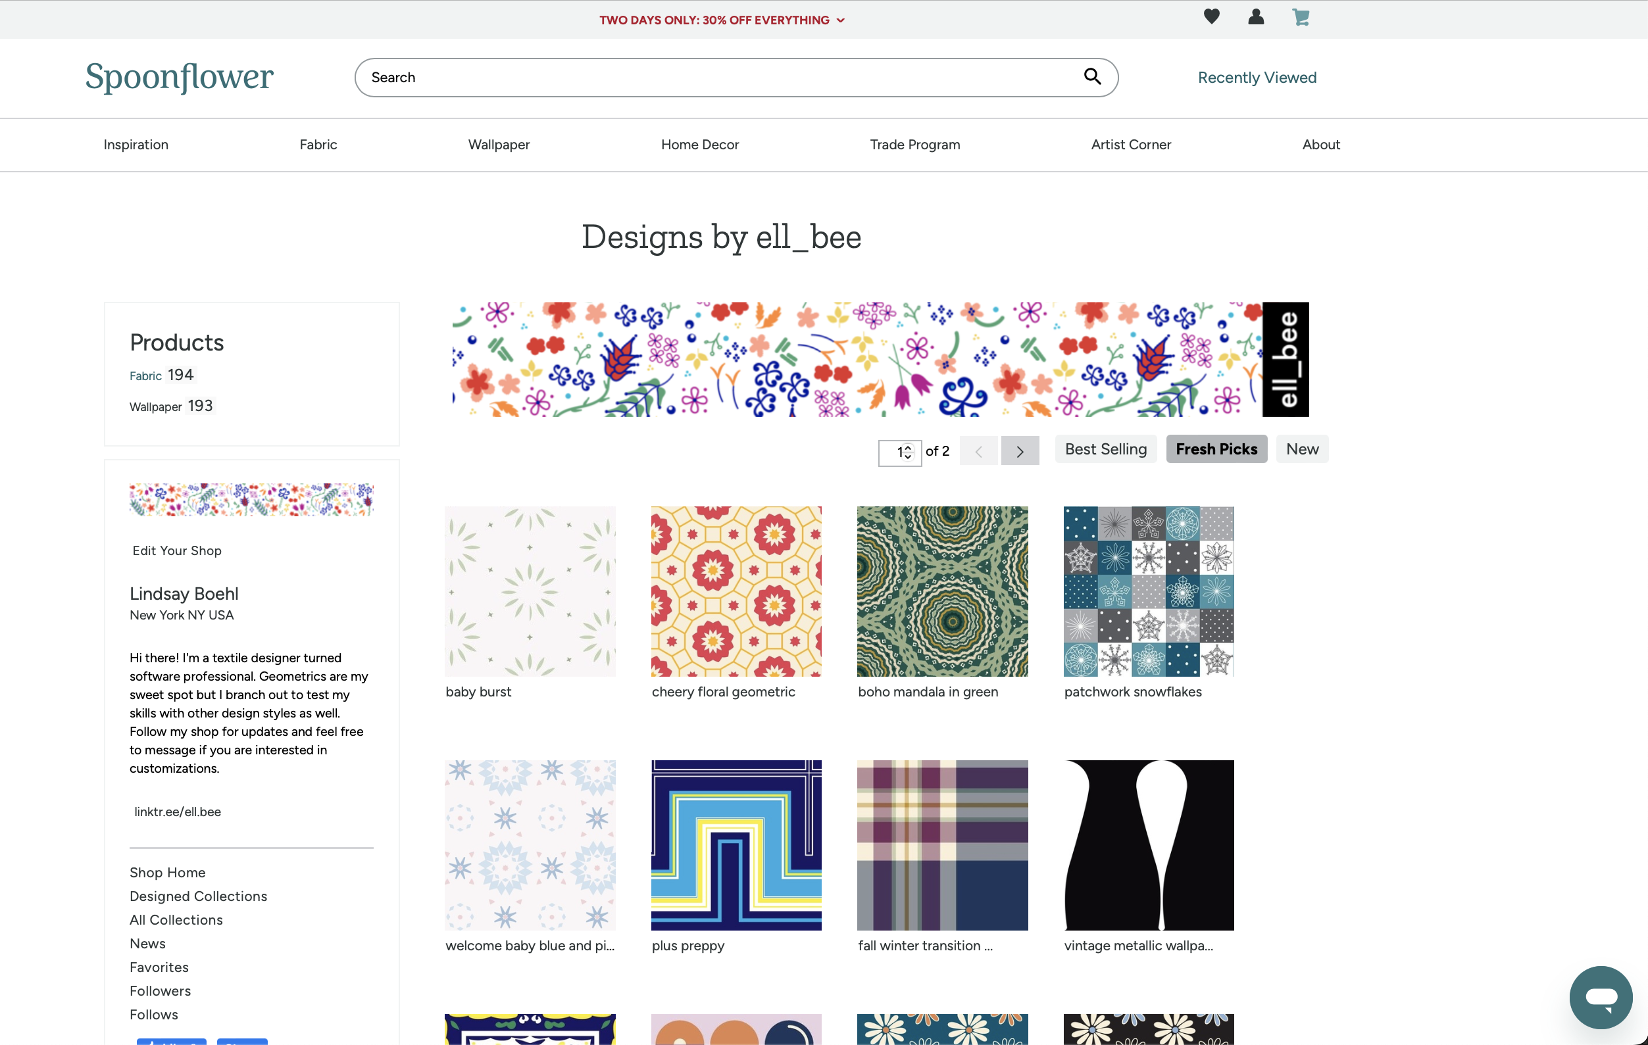Image resolution: width=1648 pixels, height=1045 pixels.
Task: Open the Artist Corner menu
Action: click(1131, 145)
